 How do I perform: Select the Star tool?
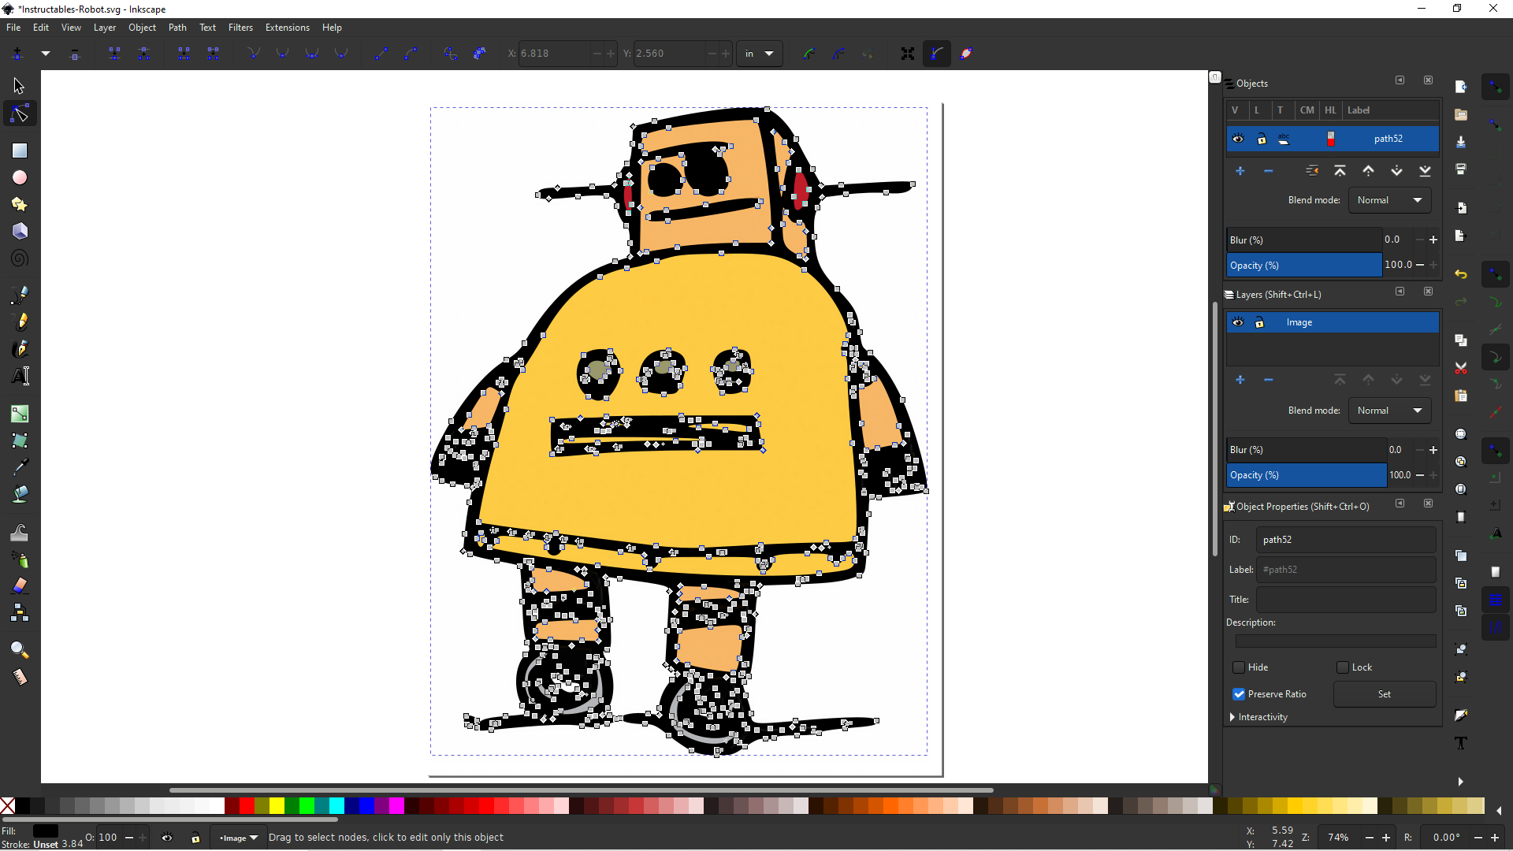point(19,204)
